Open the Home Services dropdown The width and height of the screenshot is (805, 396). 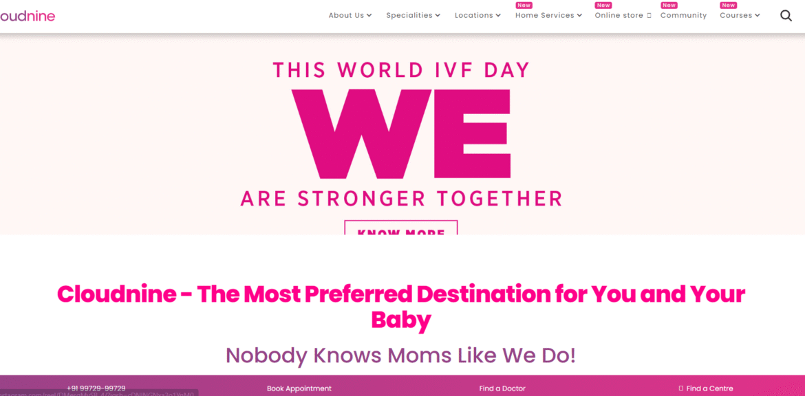[548, 15]
